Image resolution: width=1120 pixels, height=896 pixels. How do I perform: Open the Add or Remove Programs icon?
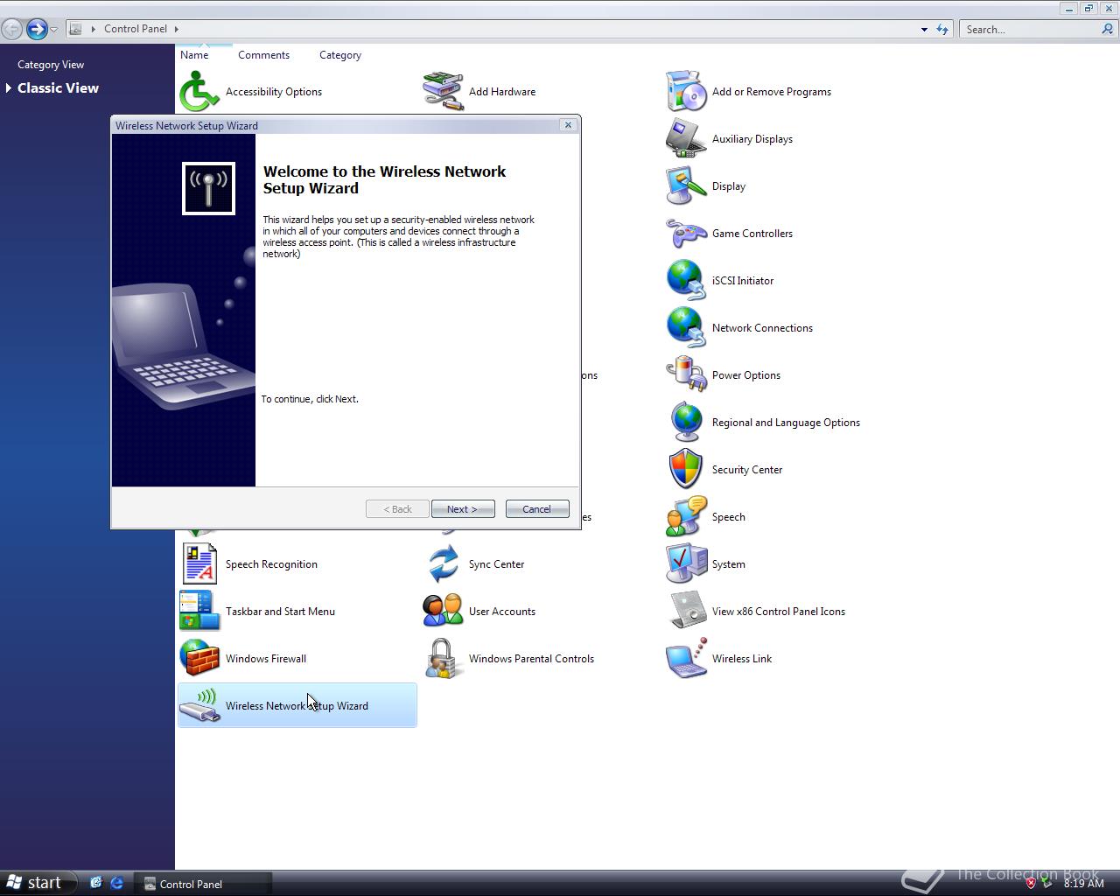[686, 92]
